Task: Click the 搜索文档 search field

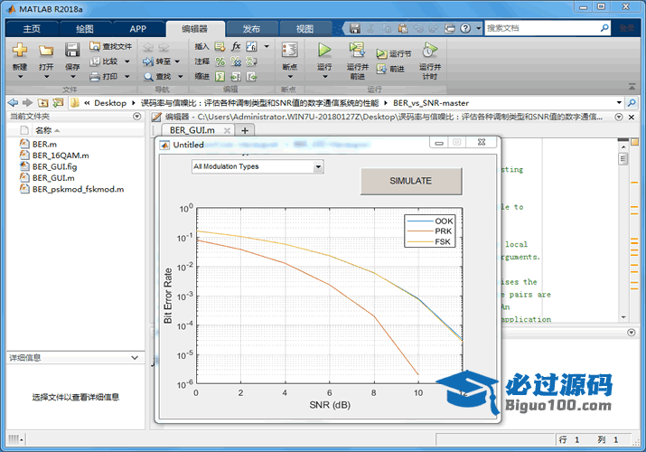Action: pos(542,28)
